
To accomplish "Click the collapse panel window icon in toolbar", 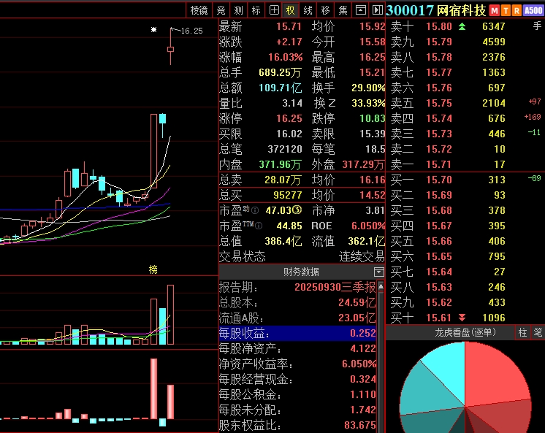I will 360,10.
